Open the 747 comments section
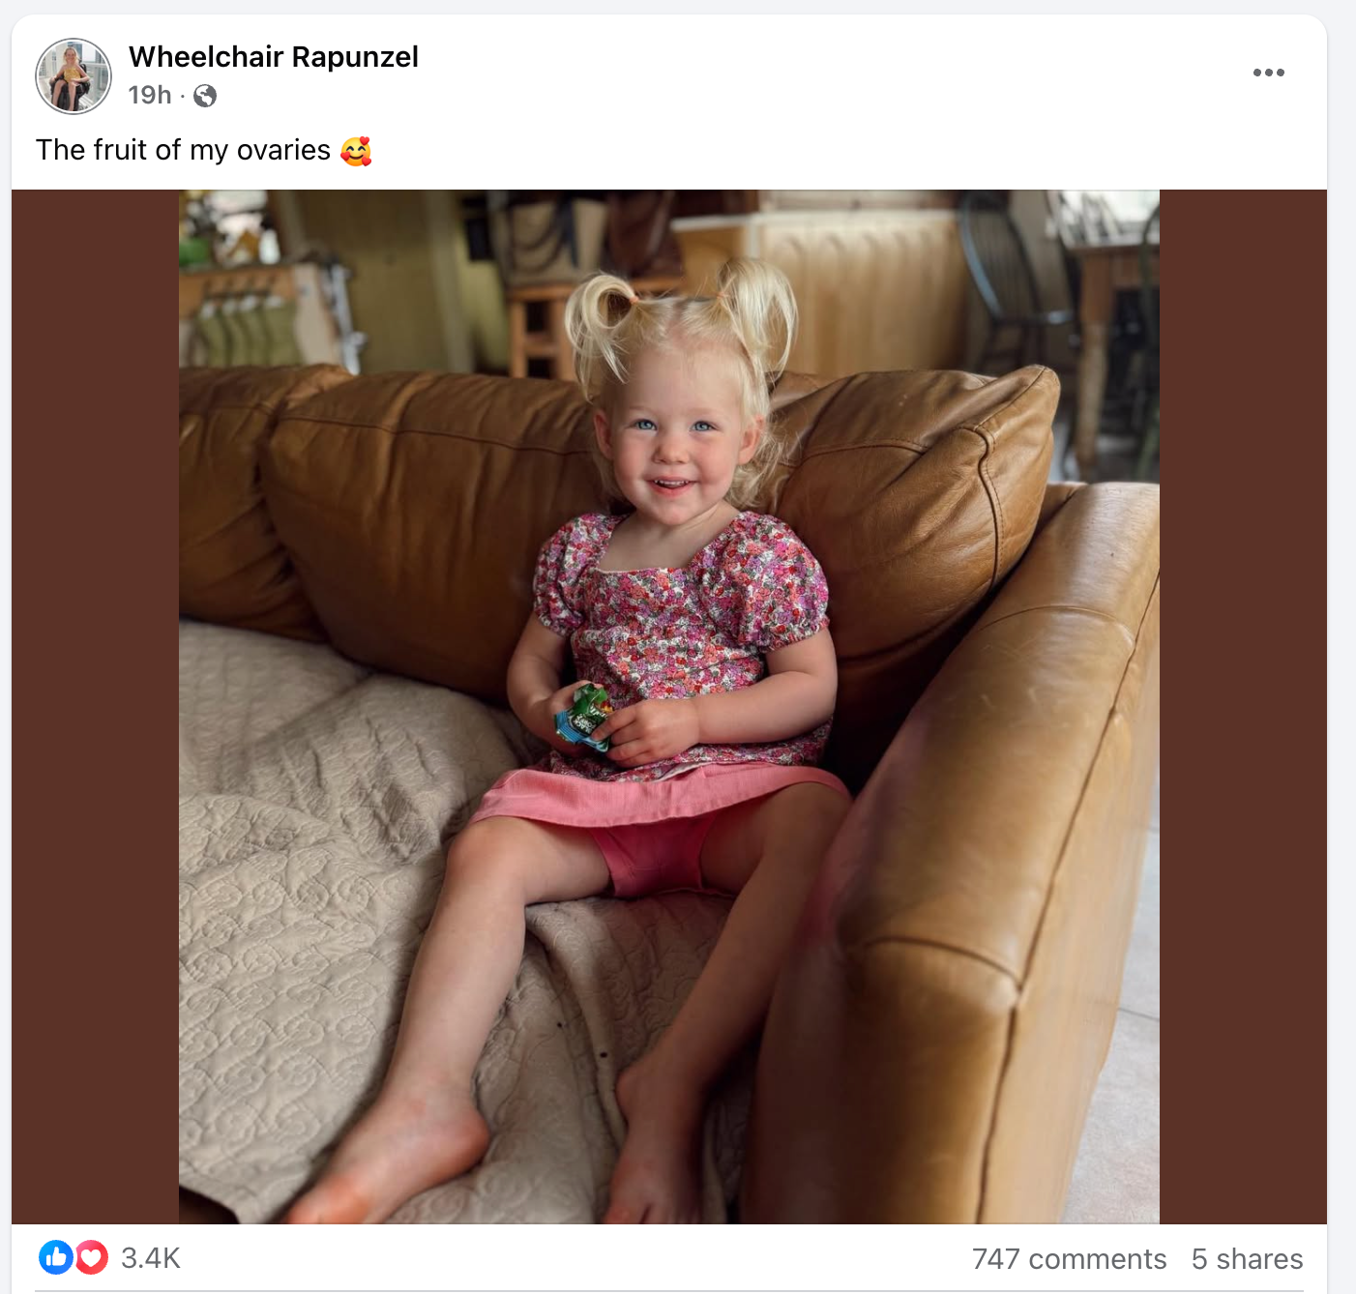Viewport: 1356px width, 1294px height. pos(1069,1259)
